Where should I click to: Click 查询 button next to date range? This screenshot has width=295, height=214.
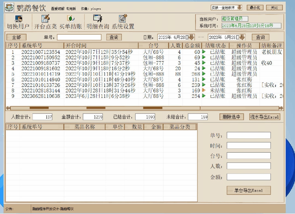click(x=260, y=37)
